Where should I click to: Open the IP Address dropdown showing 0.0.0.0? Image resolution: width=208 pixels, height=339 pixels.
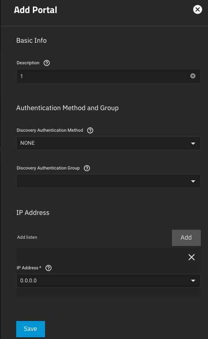point(109,281)
